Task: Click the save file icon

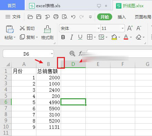Action: tap(39, 17)
